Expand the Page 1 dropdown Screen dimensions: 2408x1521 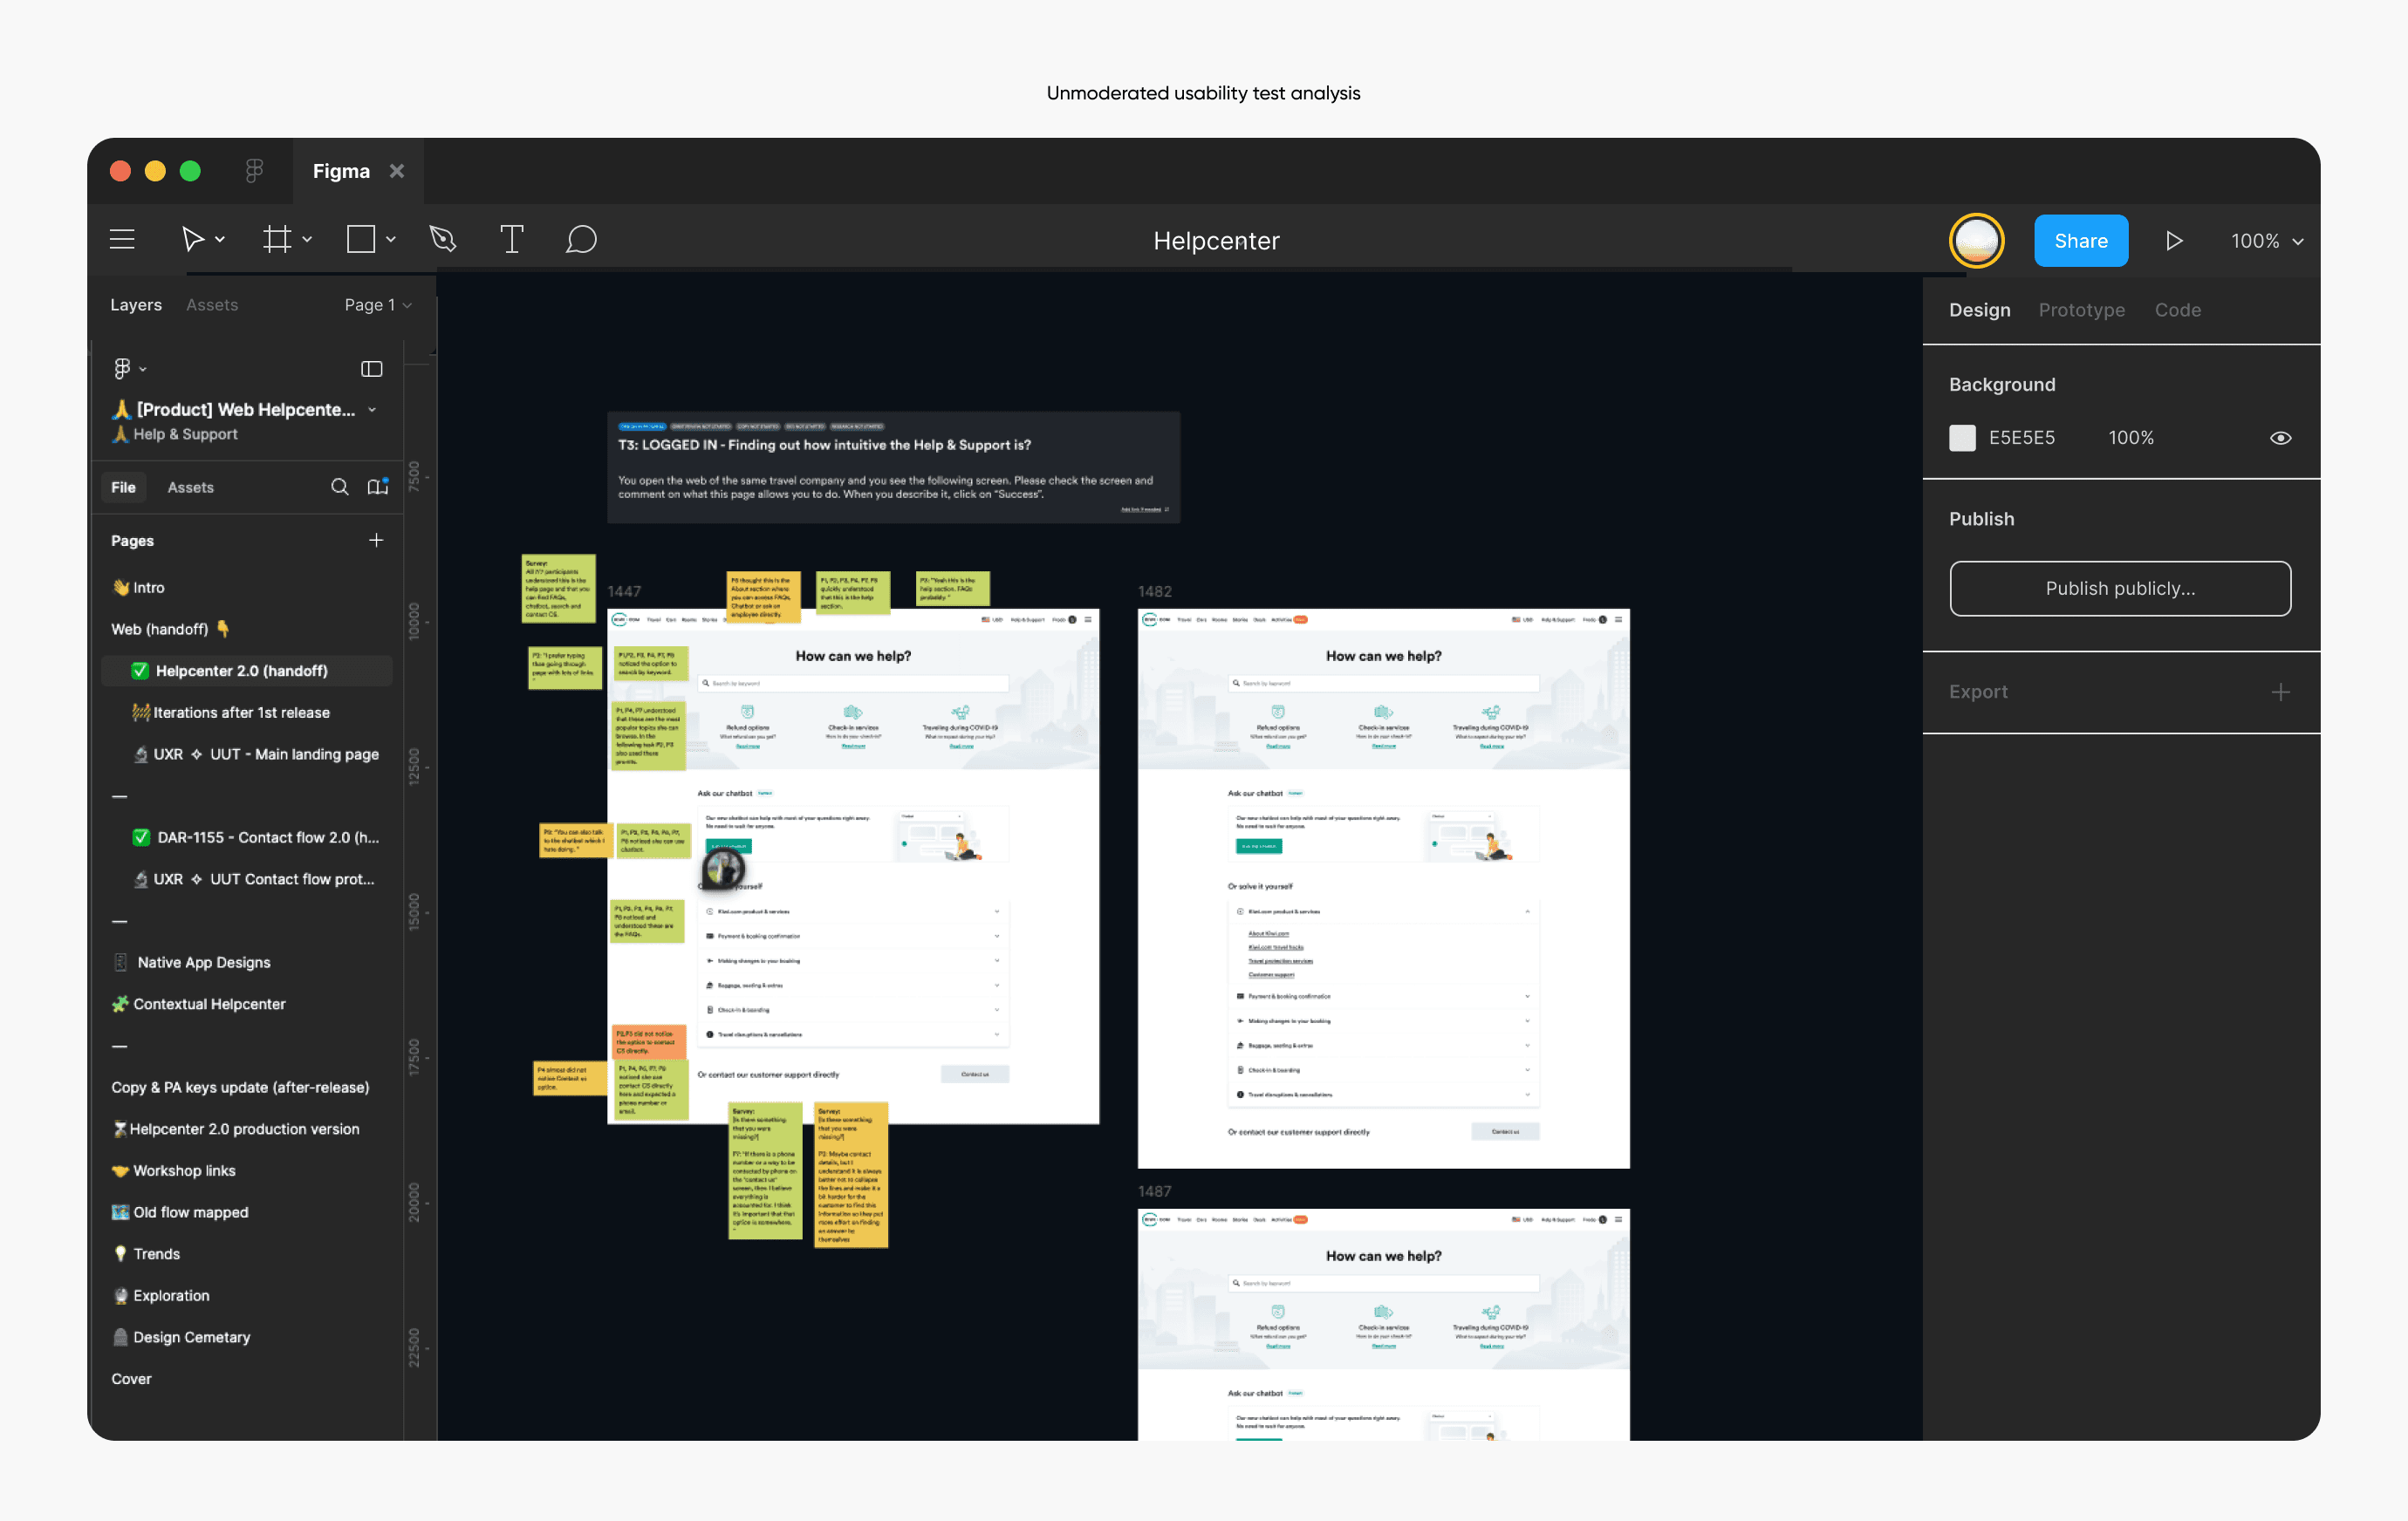(377, 304)
